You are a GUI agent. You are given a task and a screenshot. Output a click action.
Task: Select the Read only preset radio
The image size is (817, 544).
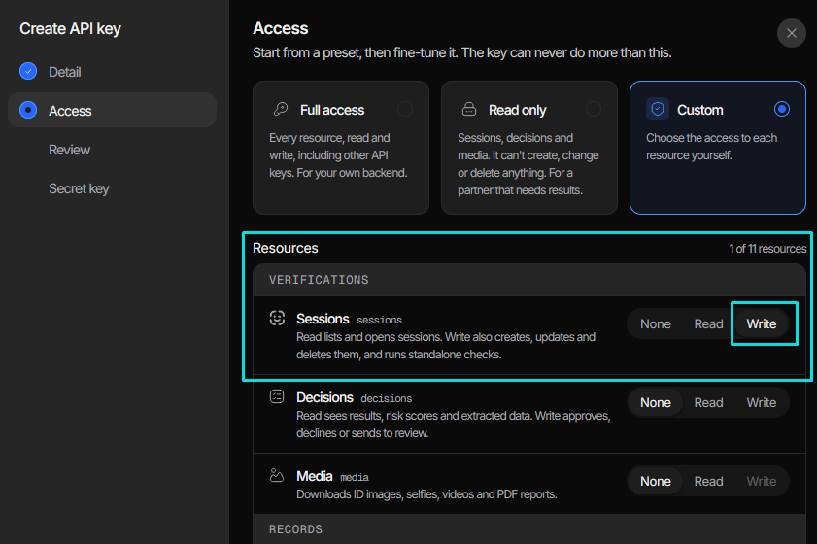(593, 109)
